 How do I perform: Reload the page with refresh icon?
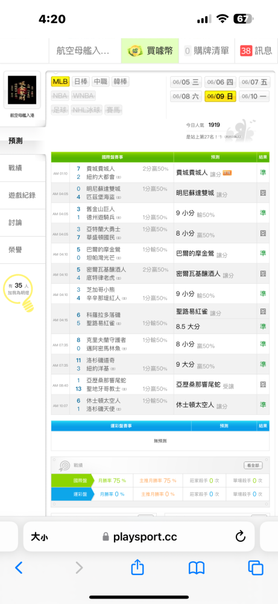pyautogui.click(x=241, y=536)
